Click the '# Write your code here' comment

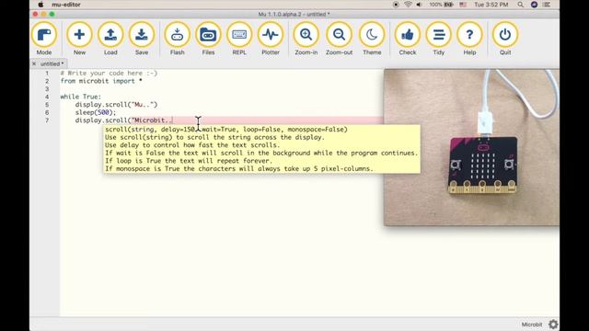coord(109,74)
